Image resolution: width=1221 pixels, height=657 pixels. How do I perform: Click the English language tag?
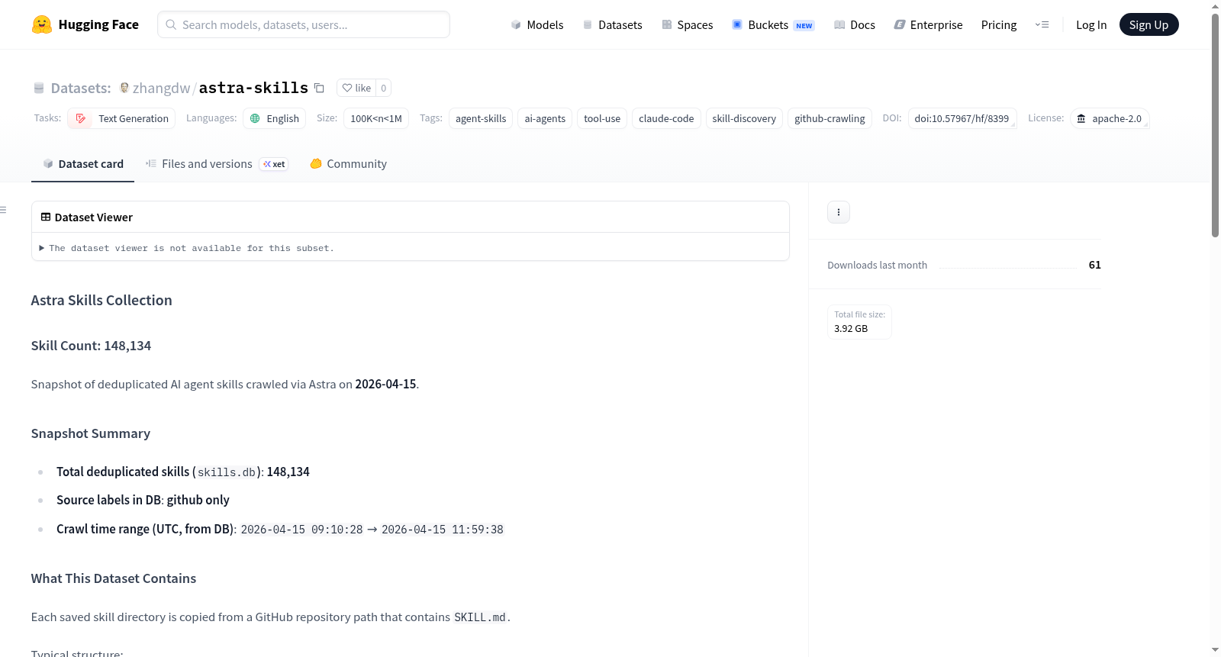pyautogui.click(x=275, y=118)
